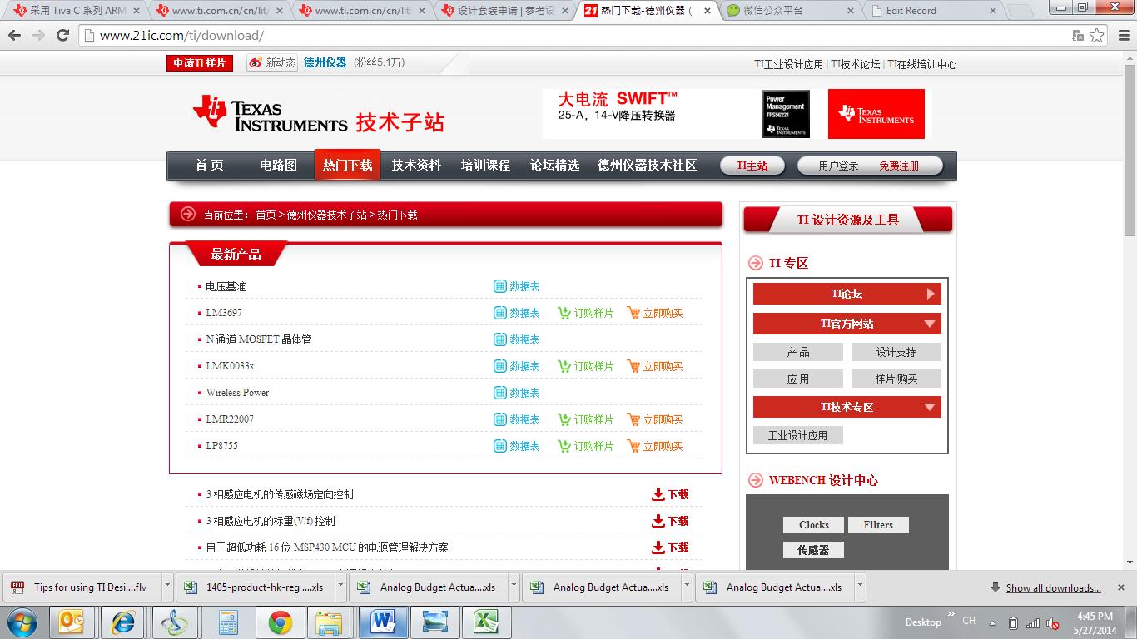Download 3 相感应电机的标量(V/f) 控制 document
1137x639 pixels.
[x=670, y=521]
